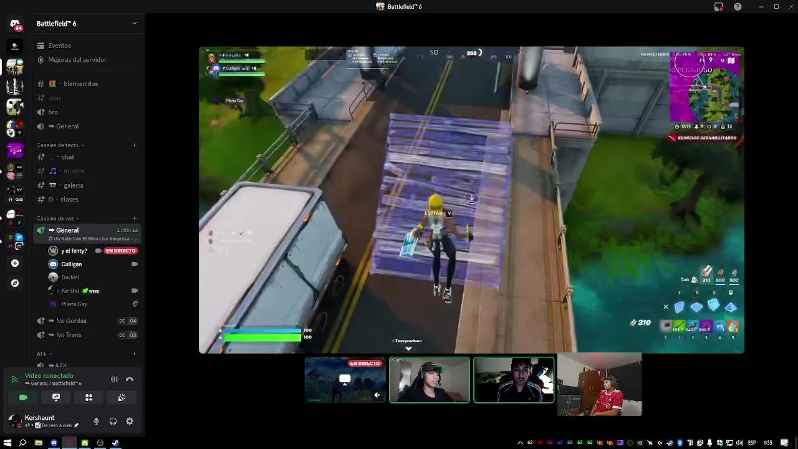Open noise suppression waveform options

point(114,379)
